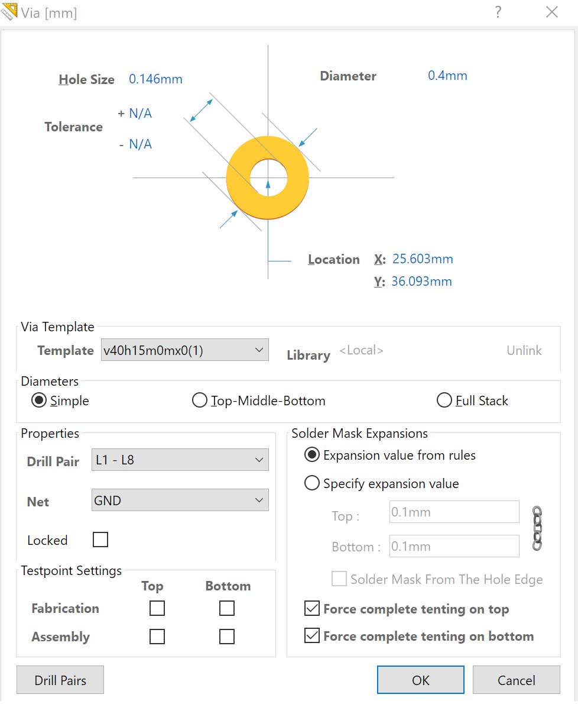Close the Via dialog window
578x704 pixels.
point(551,12)
